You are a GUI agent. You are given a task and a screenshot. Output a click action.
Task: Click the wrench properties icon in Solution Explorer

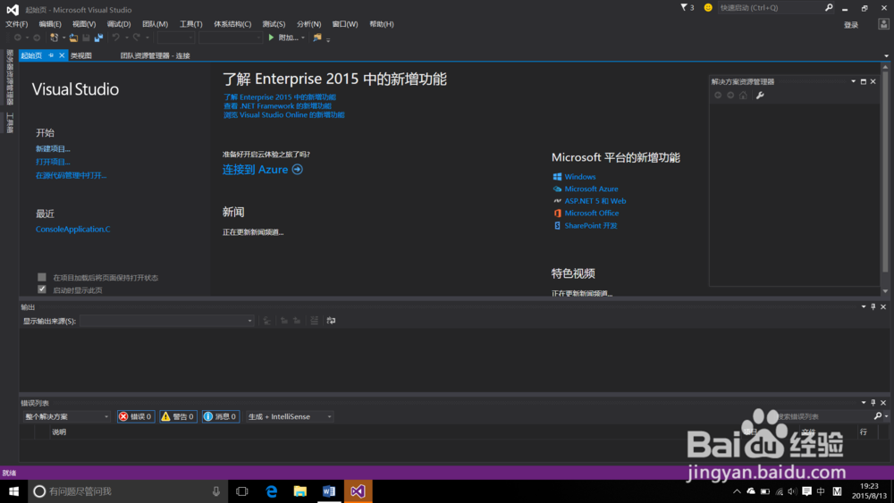(760, 96)
